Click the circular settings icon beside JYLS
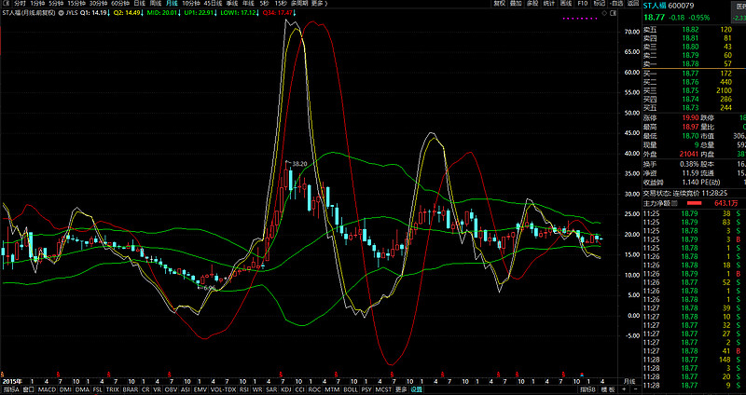This screenshot has height=395, width=746. (x=61, y=15)
